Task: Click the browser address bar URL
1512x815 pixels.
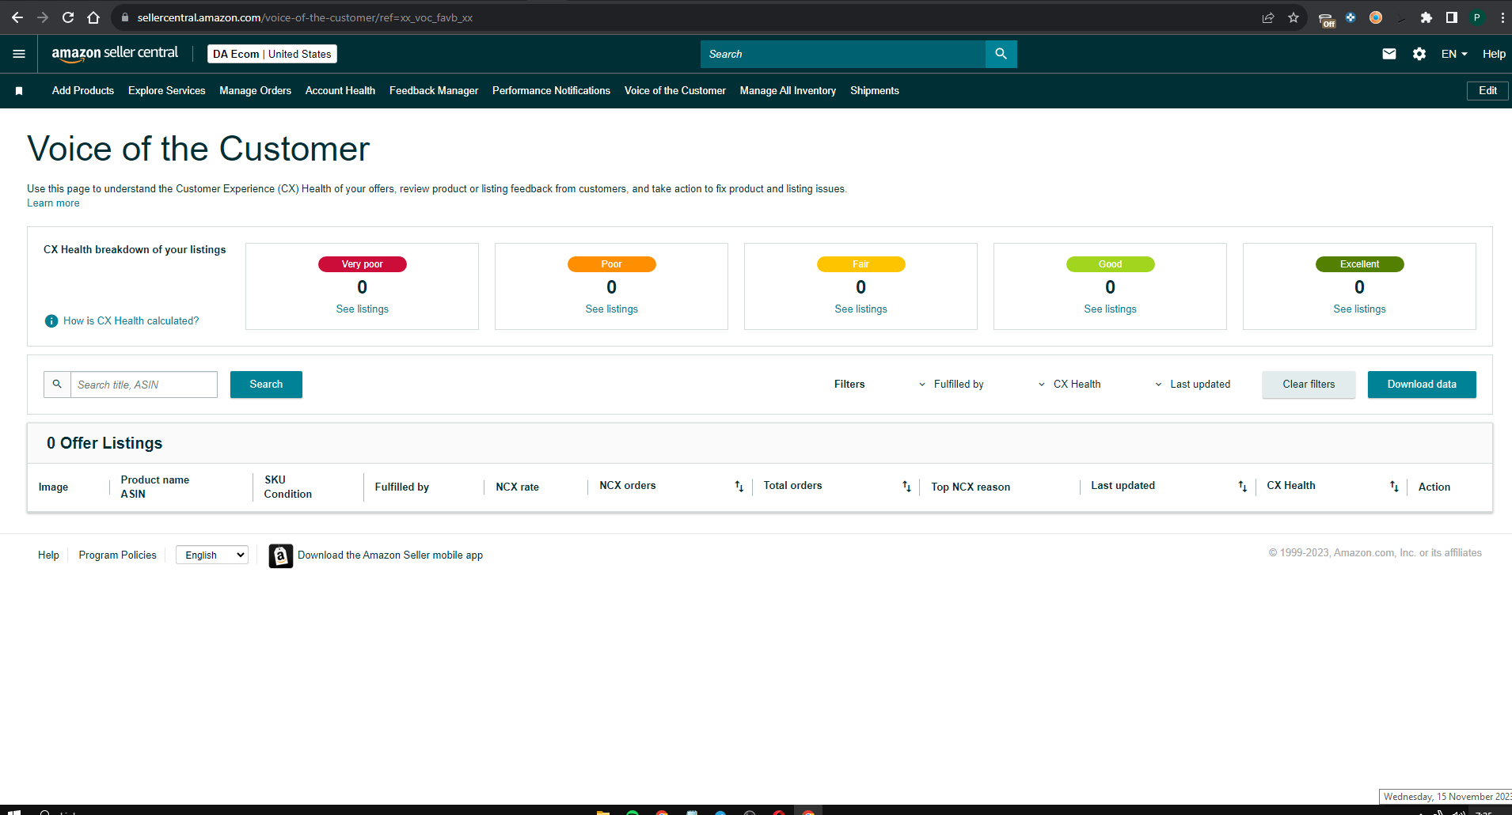Action: 305,17
